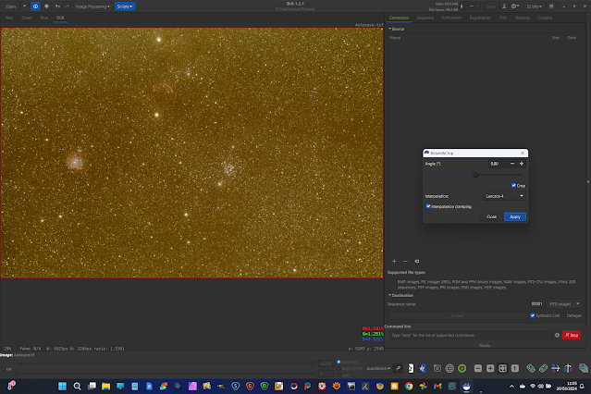Image resolution: width=591 pixels, height=394 pixels.
Task: Click the change working directory home icon
Action: [34, 6]
